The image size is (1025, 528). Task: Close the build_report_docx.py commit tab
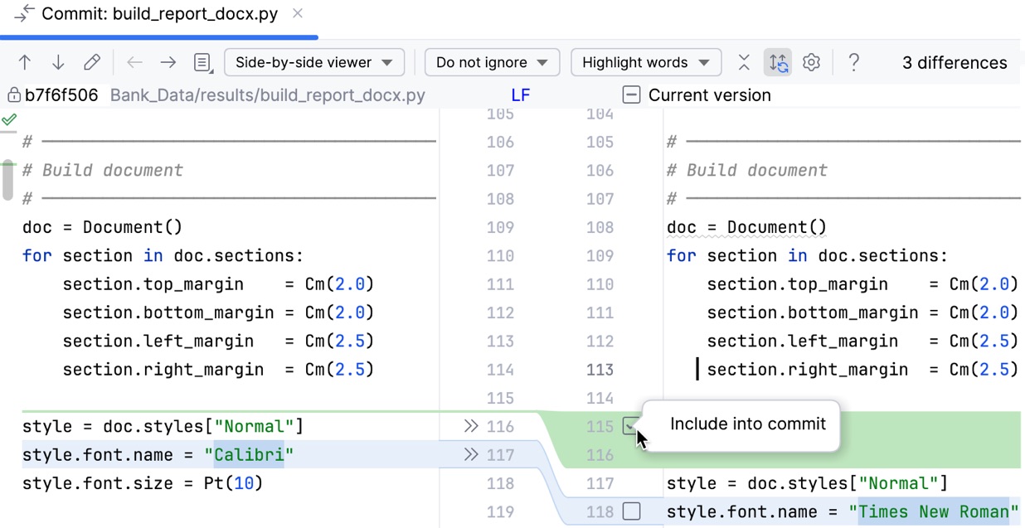[x=298, y=13]
